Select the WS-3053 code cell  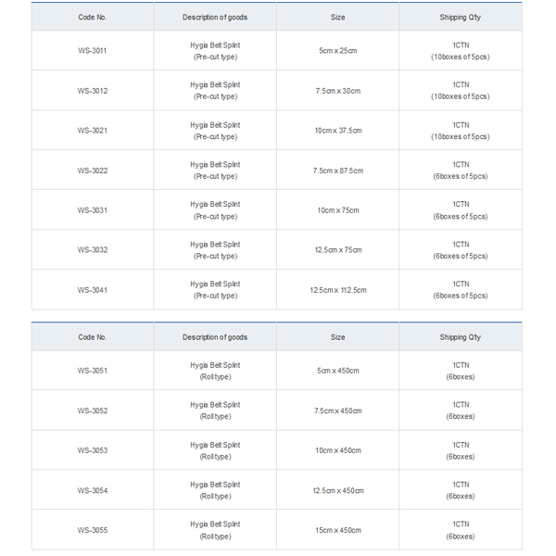pyautogui.click(x=92, y=450)
